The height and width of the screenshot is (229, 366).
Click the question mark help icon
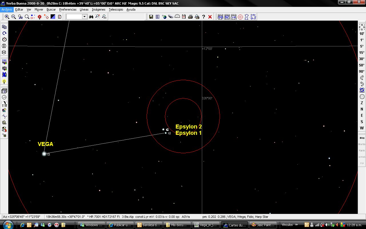204,17
